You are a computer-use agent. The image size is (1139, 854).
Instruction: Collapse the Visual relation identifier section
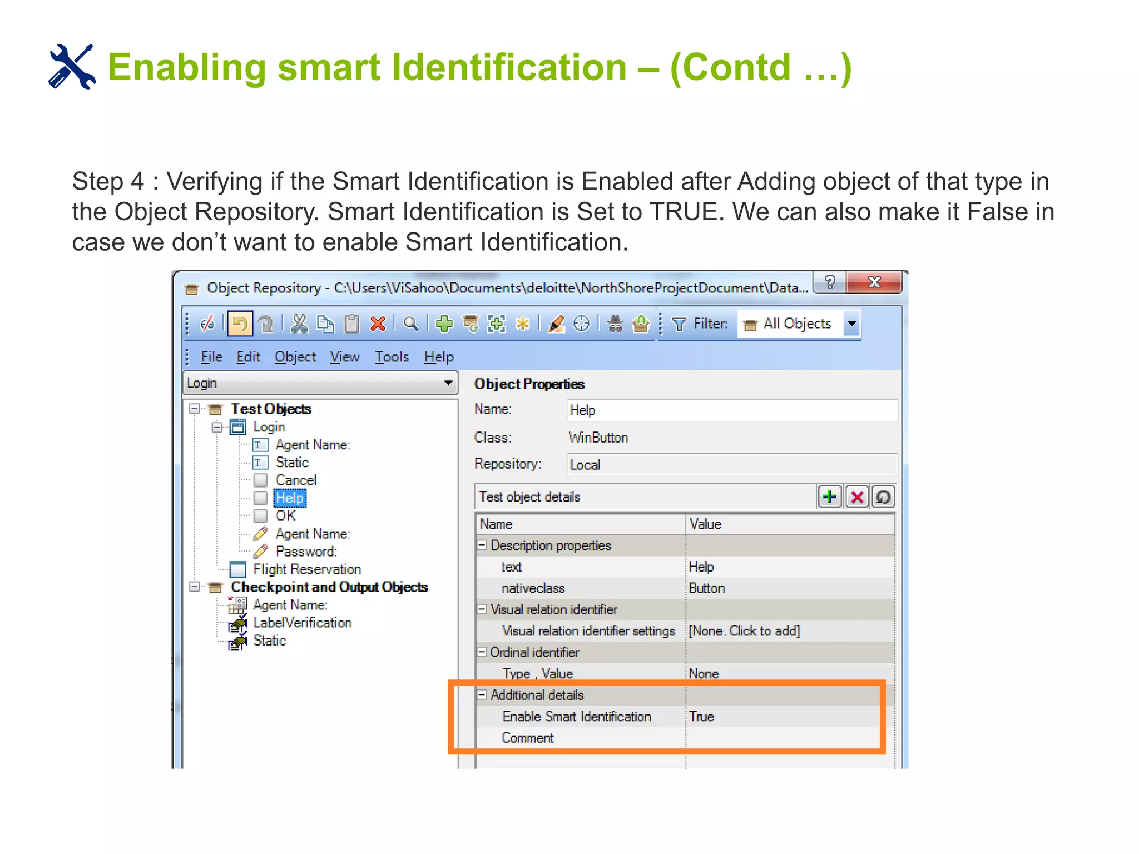click(x=482, y=609)
